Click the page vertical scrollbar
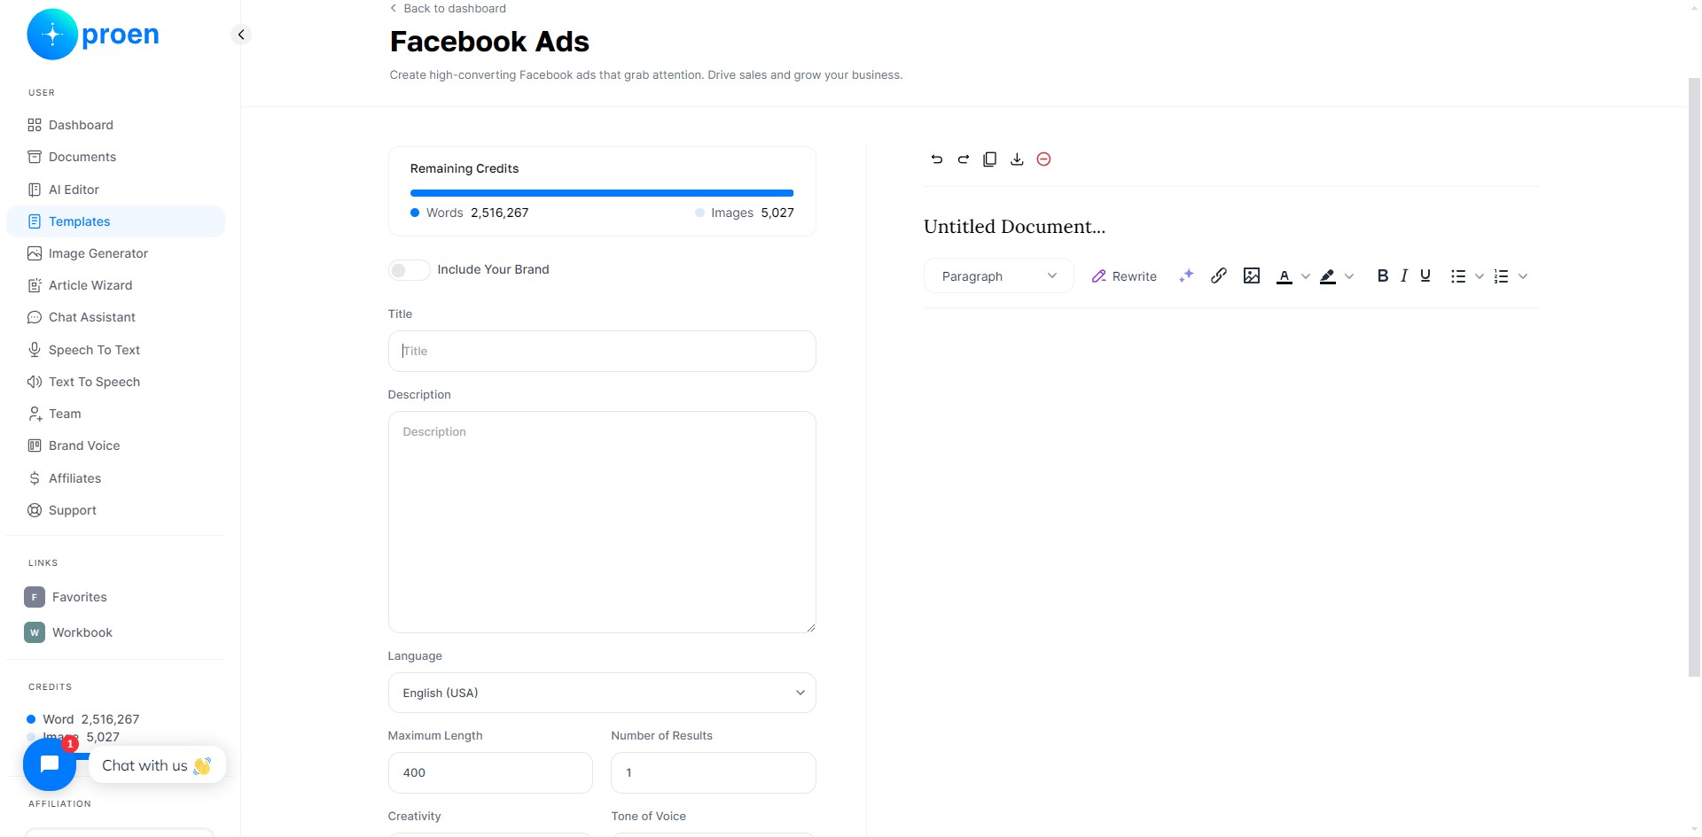This screenshot has height=837, width=1702. 1694,376
